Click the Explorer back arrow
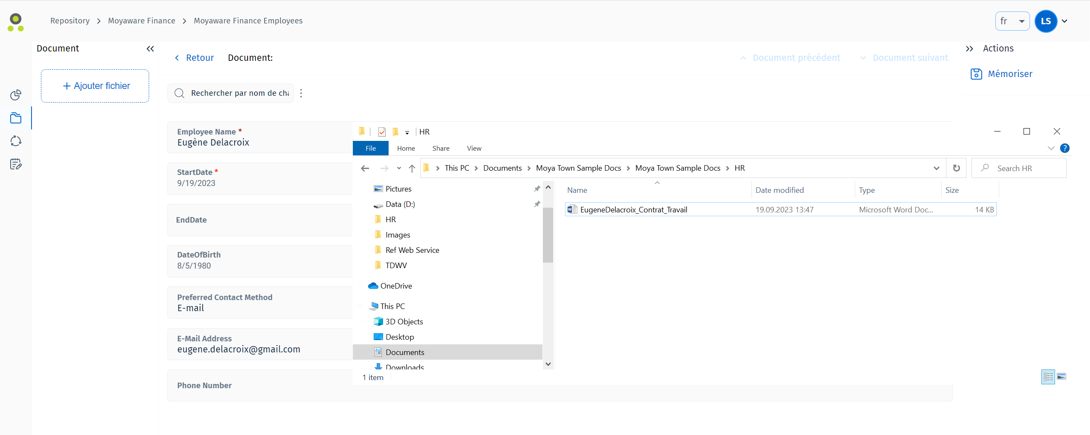 tap(365, 168)
